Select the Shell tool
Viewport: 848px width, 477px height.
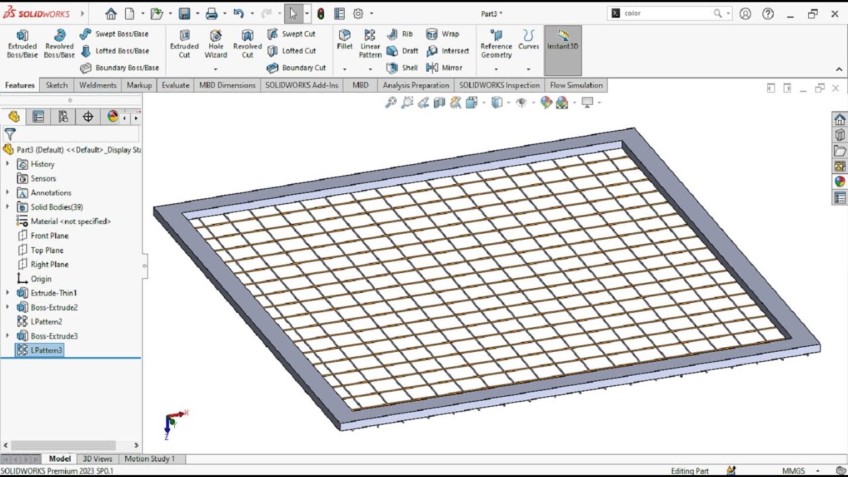[401, 68]
